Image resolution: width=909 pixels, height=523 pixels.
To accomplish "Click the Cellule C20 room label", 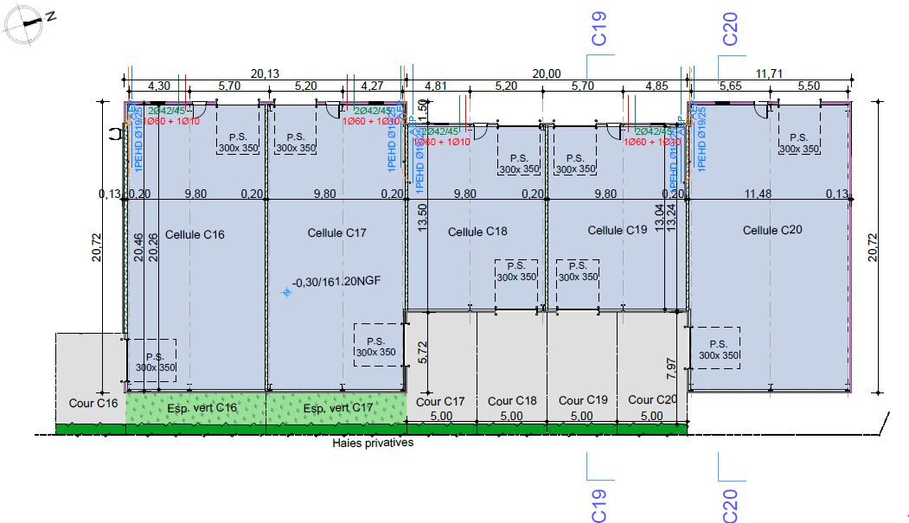I will (x=772, y=230).
